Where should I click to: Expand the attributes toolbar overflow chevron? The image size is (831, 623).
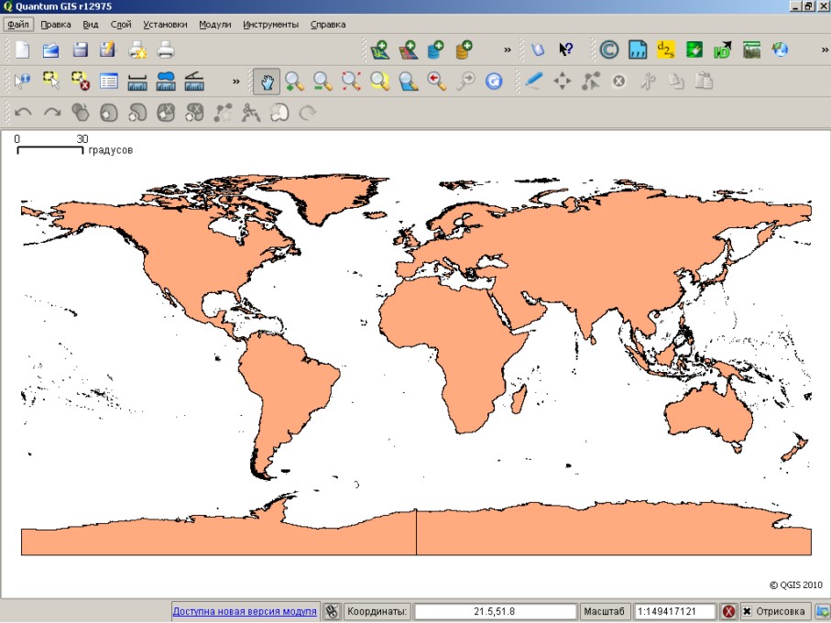coord(236,82)
